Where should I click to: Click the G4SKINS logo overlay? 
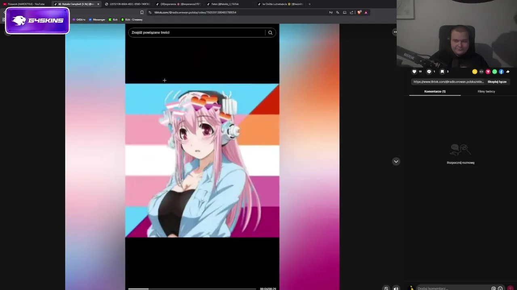pos(38,20)
